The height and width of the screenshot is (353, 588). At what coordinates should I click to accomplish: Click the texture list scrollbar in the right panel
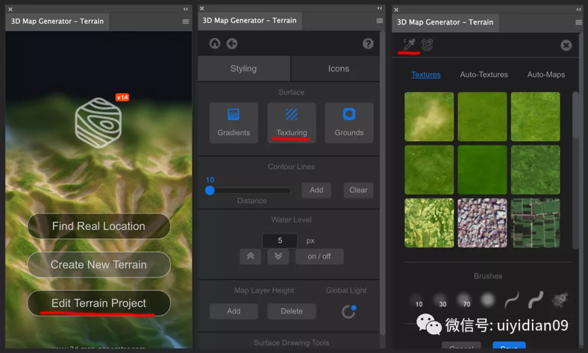tap(575, 115)
